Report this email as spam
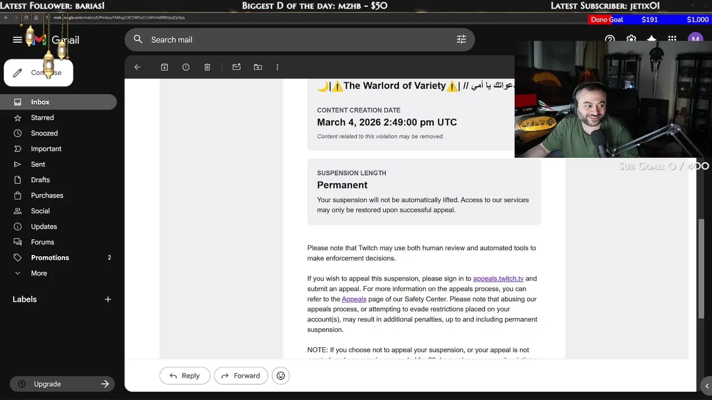This screenshot has height=400, width=712. (x=186, y=67)
